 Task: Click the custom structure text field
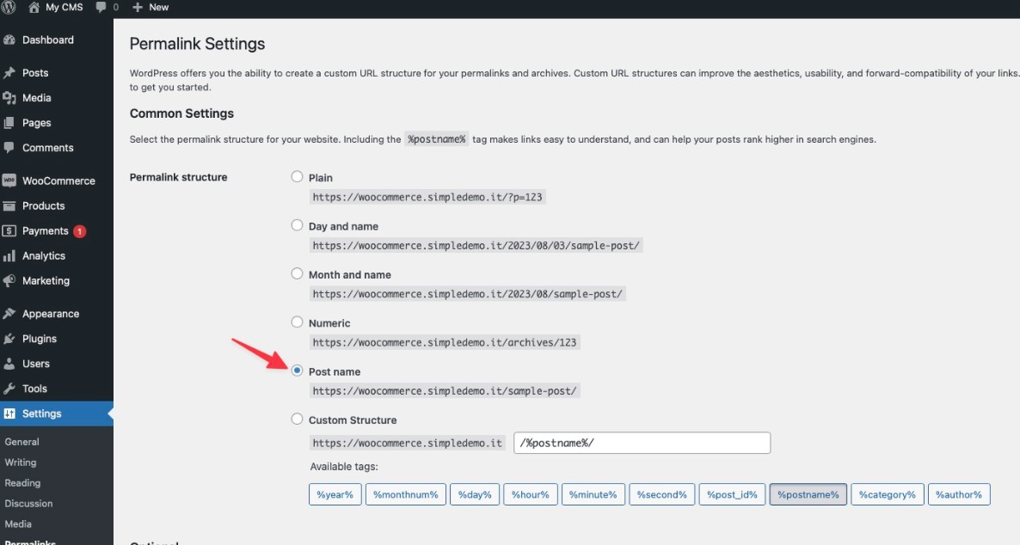click(642, 443)
